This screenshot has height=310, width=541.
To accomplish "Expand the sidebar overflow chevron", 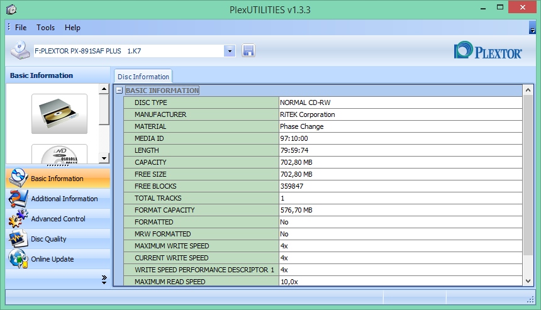I will point(104,279).
